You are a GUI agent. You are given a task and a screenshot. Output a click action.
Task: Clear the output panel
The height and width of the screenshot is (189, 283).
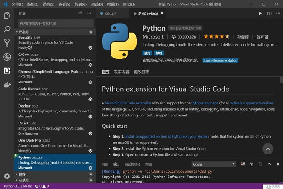pyautogui.click(x=243, y=164)
